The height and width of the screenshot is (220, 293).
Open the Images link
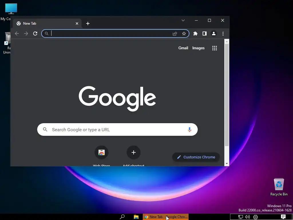pyautogui.click(x=199, y=48)
